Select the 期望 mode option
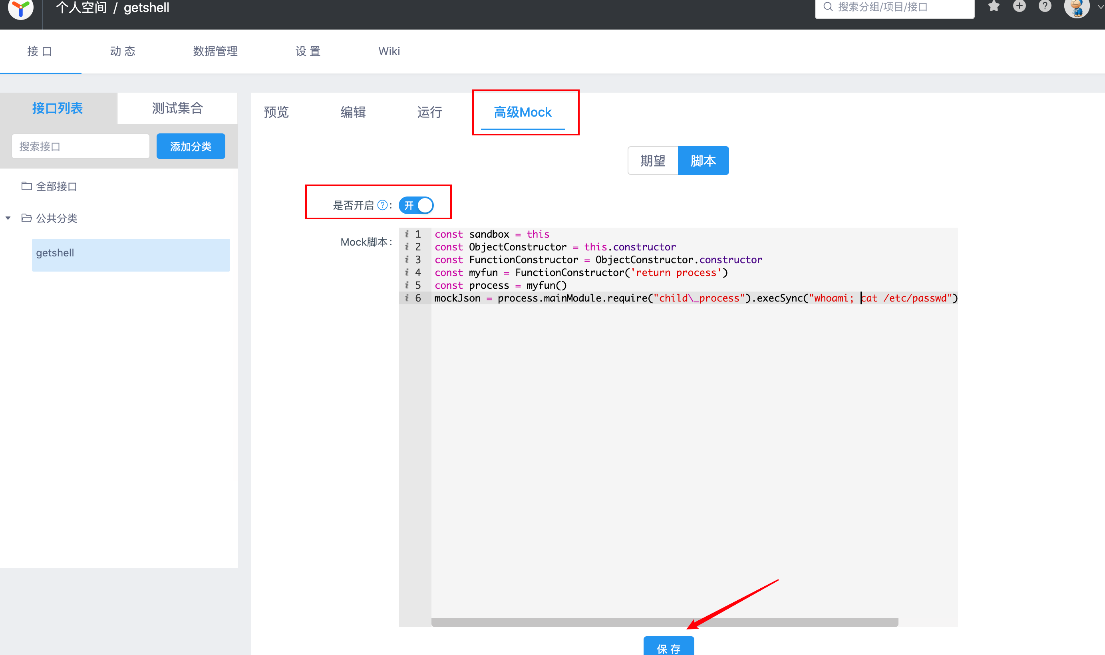1105x655 pixels. coord(652,161)
